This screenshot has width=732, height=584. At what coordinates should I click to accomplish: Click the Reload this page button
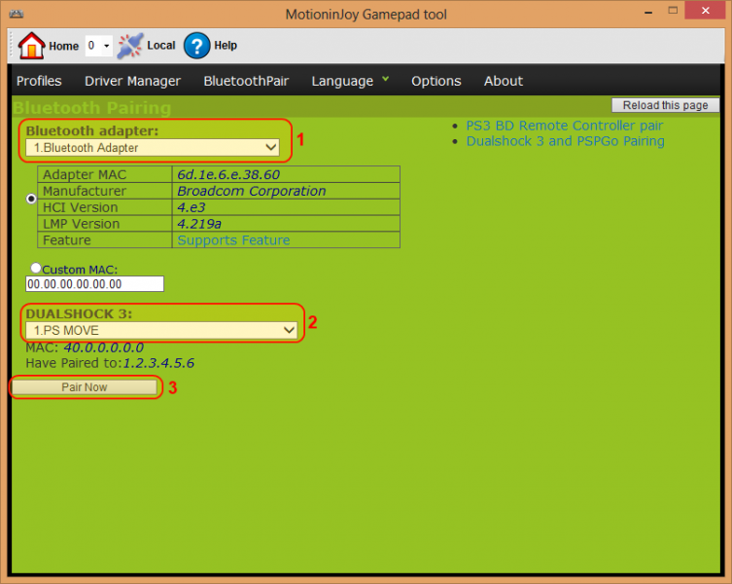coord(665,105)
